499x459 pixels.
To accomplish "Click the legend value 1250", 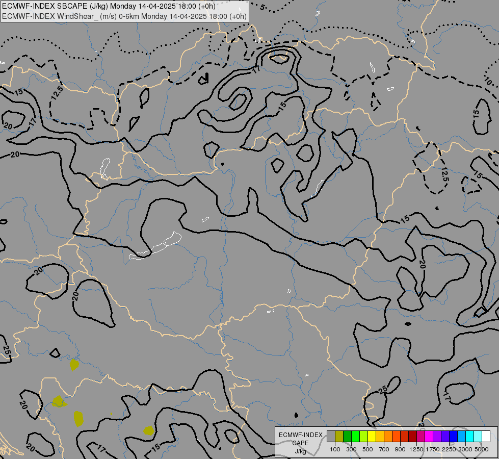I will 416,449.
